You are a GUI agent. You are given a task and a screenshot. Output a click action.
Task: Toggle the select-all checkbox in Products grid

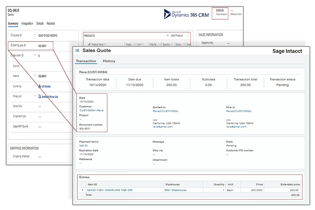[89, 44]
